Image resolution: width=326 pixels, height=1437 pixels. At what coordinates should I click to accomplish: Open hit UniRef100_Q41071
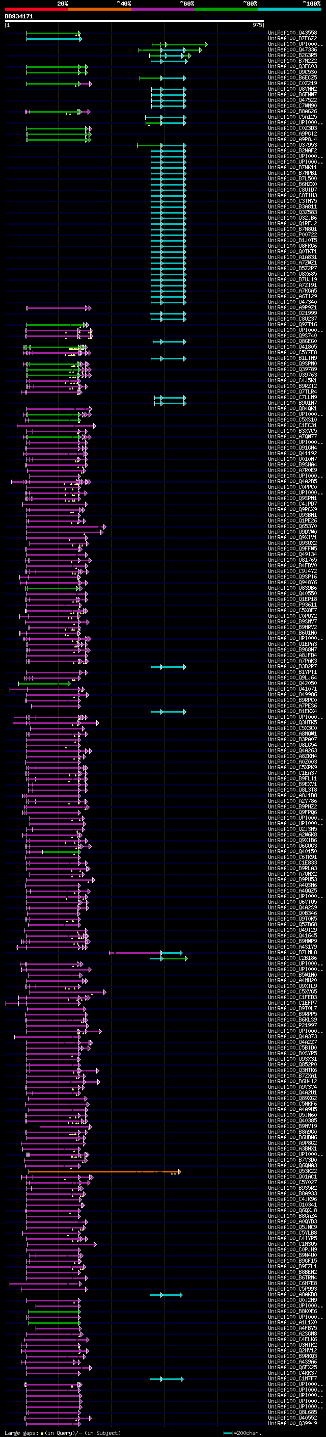pyautogui.click(x=292, y=689)
